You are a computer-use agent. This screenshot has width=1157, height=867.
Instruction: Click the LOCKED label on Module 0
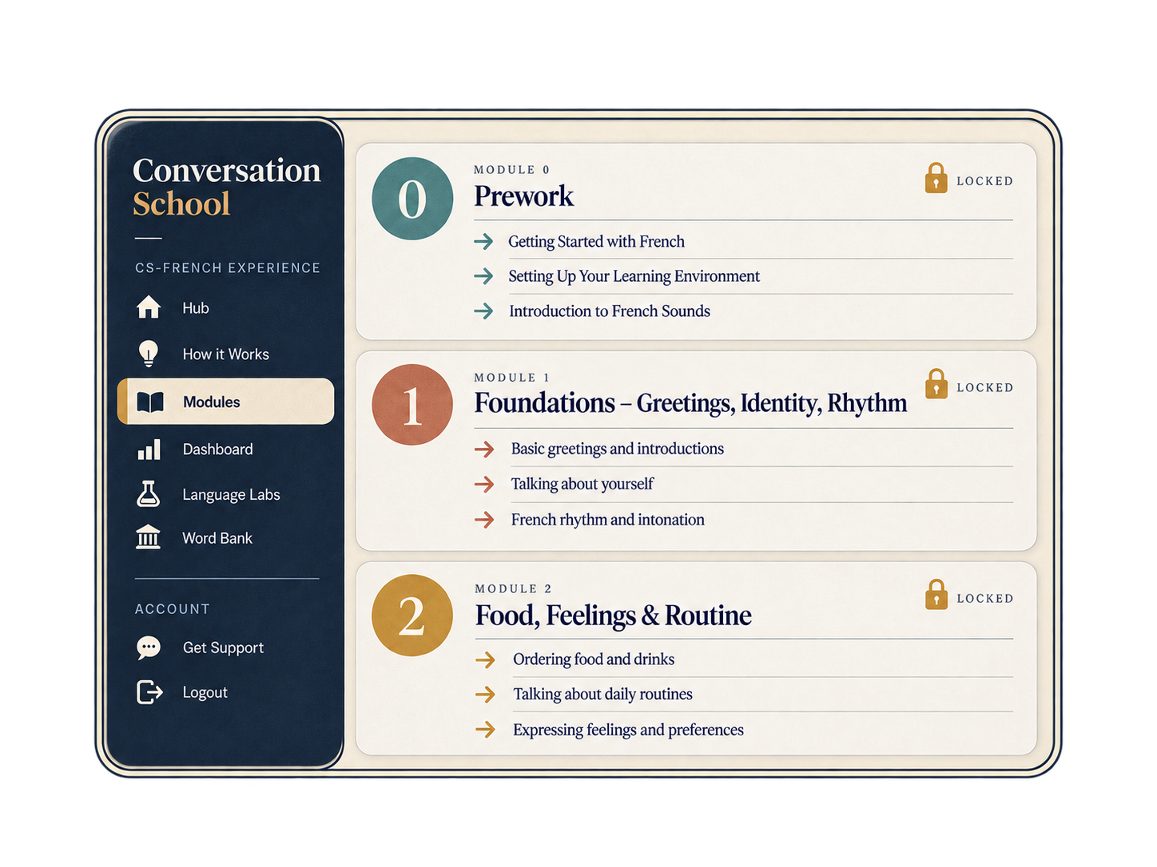coord(984,181)
